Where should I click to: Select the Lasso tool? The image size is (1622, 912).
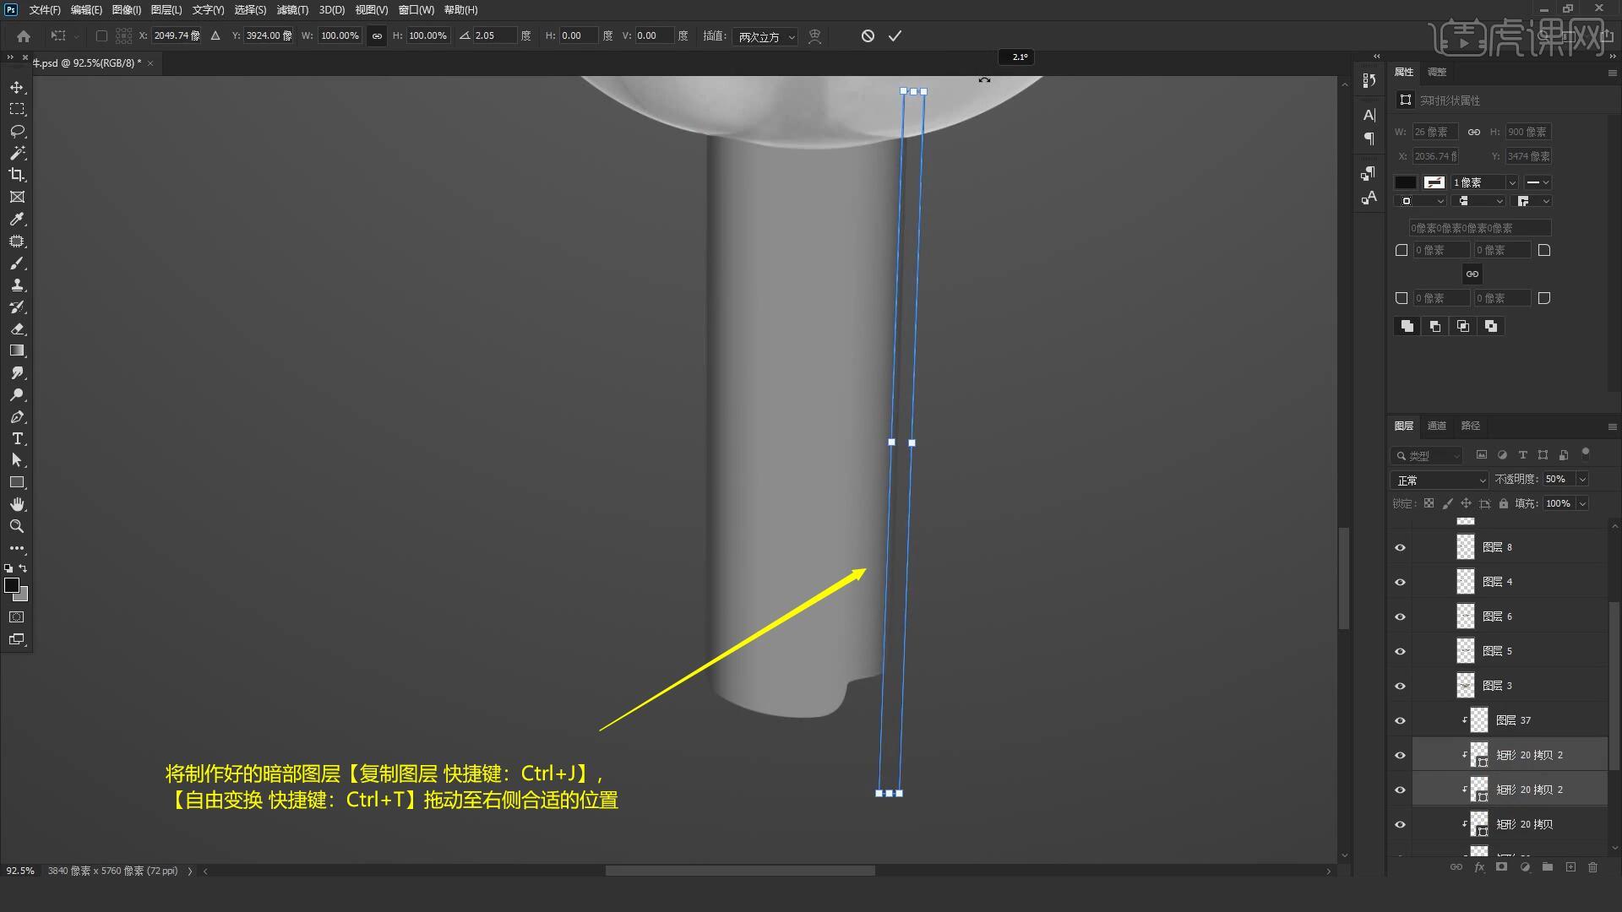[17, 131]
